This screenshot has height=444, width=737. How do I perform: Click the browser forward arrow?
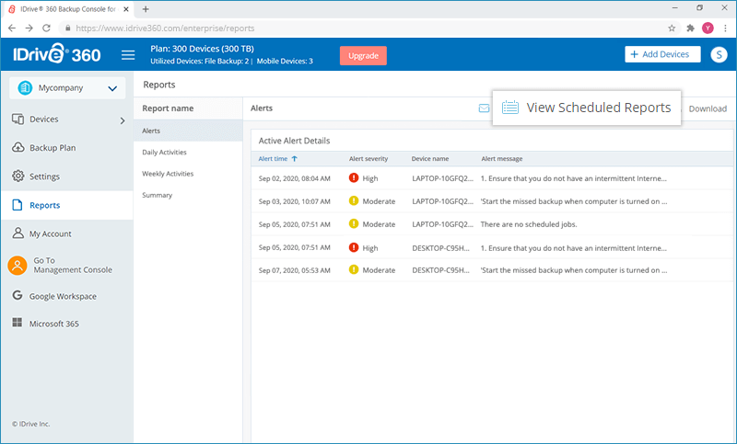[29, 28]
